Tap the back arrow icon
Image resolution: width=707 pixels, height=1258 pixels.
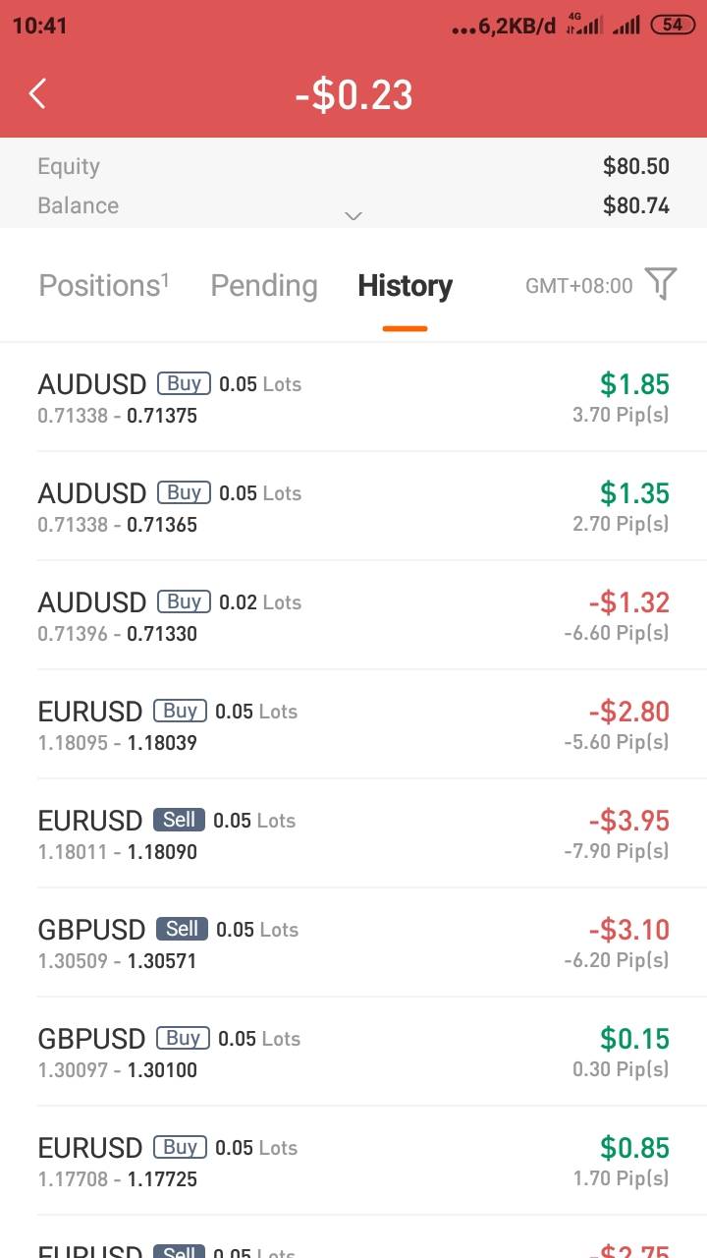click(37, 94)
